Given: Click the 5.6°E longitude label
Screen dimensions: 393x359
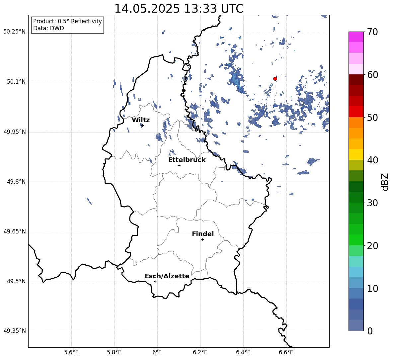Looking at the screenshot, I should [71, 352].
